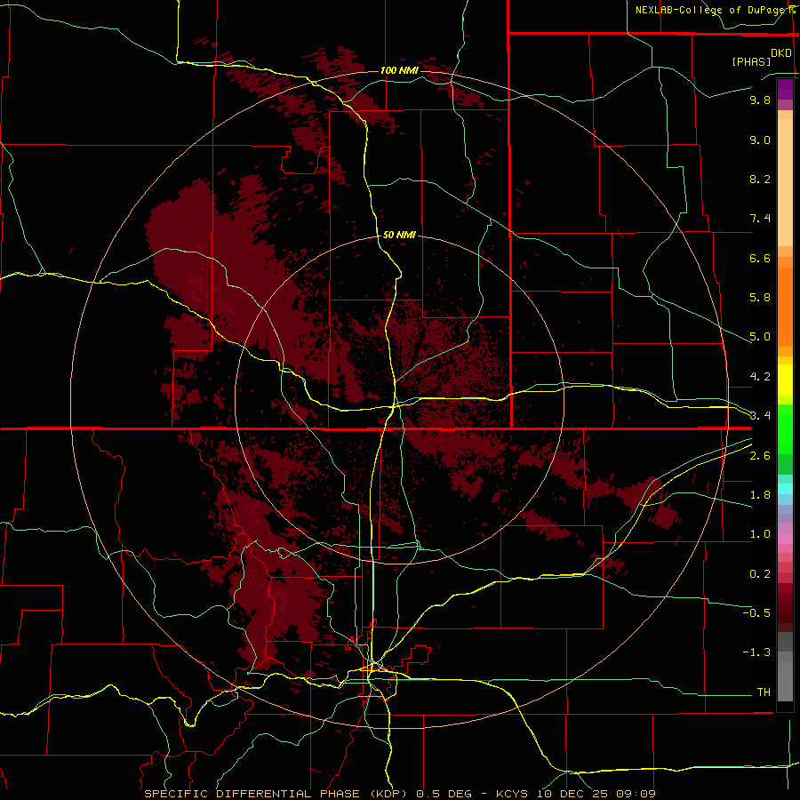The image size is (800, 800).
Task: Click the 100 NMI range ring label
Action: point(399,70)
